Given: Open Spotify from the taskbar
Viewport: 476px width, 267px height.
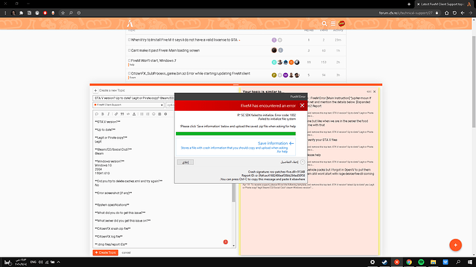Looking at the screenshot, I should tap(421, 262).
